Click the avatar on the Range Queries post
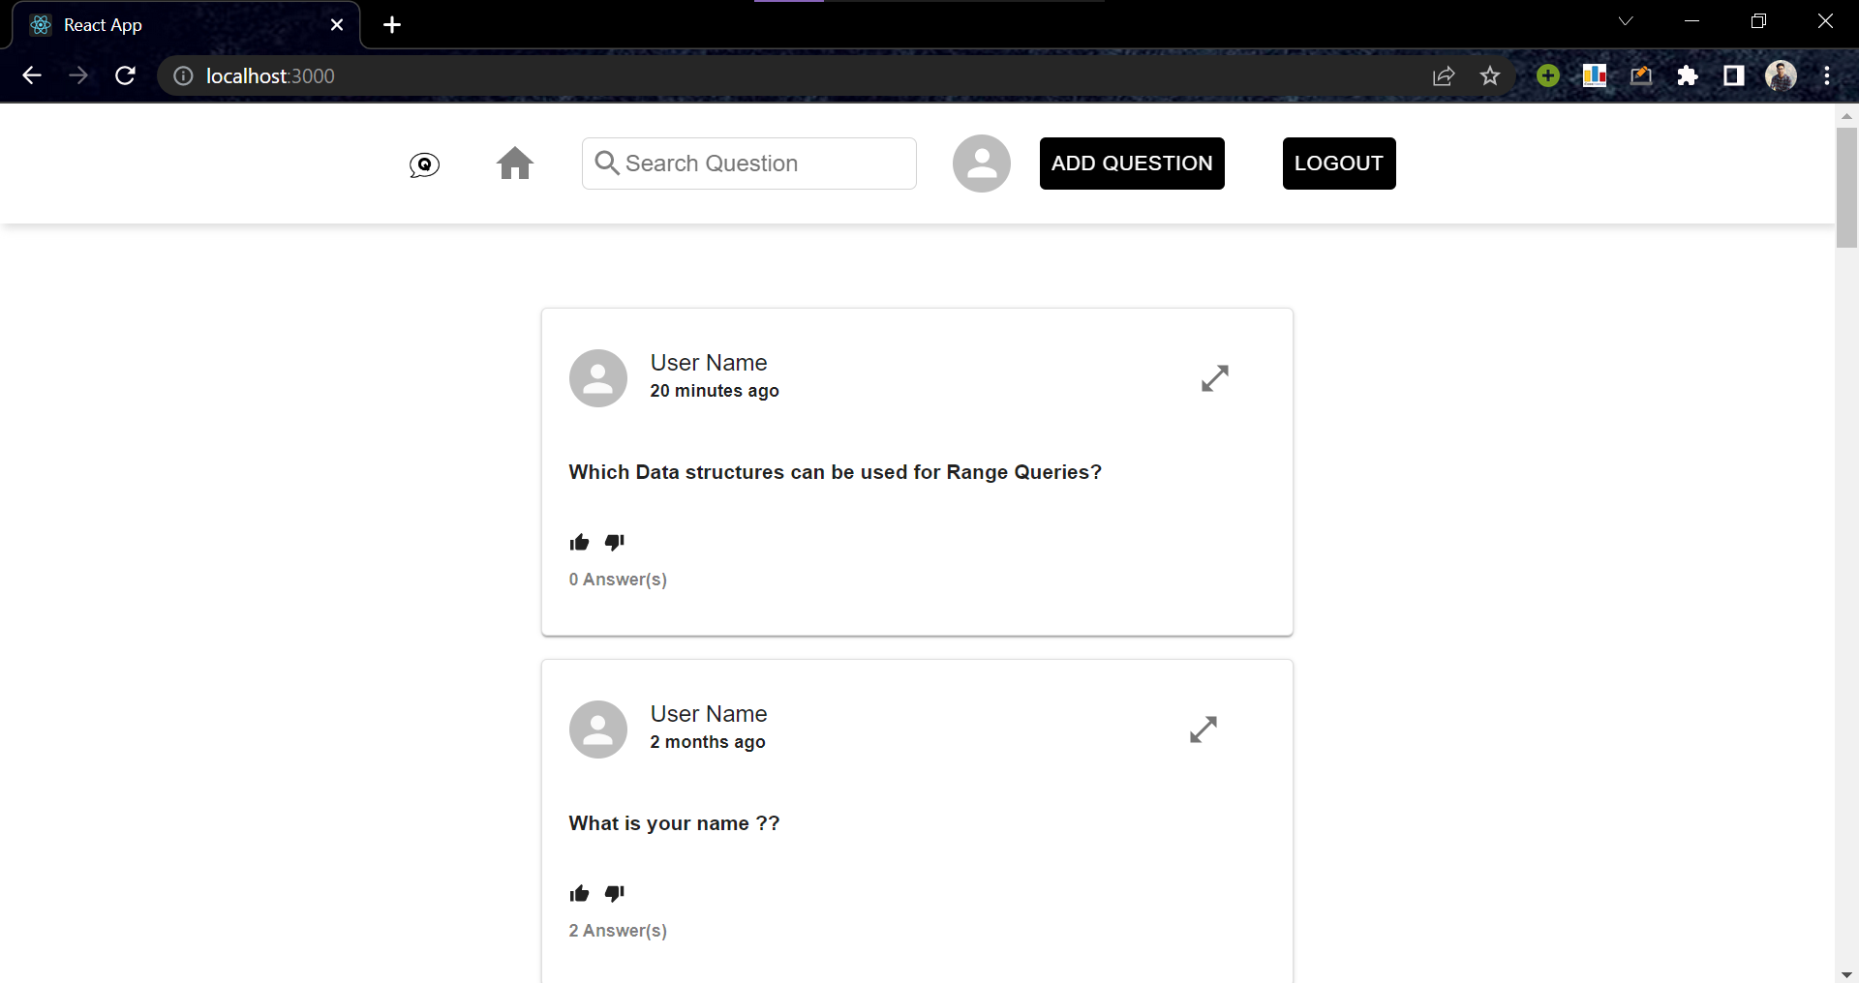The height and width of the screenshot is (983, 1859). [597, 378]
